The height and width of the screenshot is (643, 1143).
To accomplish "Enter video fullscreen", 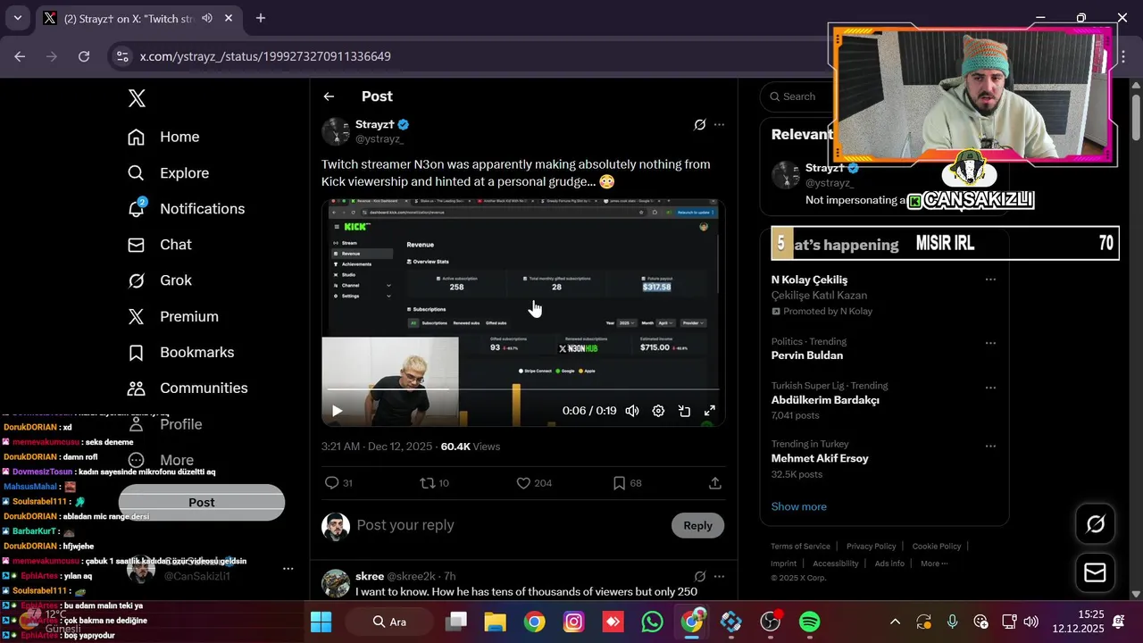I will pyautogui.click(x=710, y=411).
